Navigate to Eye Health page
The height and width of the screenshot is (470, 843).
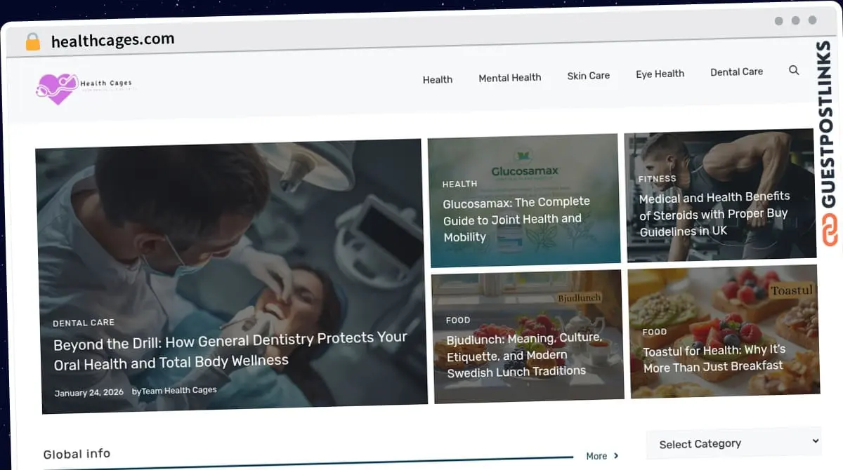tap(660, 74)
